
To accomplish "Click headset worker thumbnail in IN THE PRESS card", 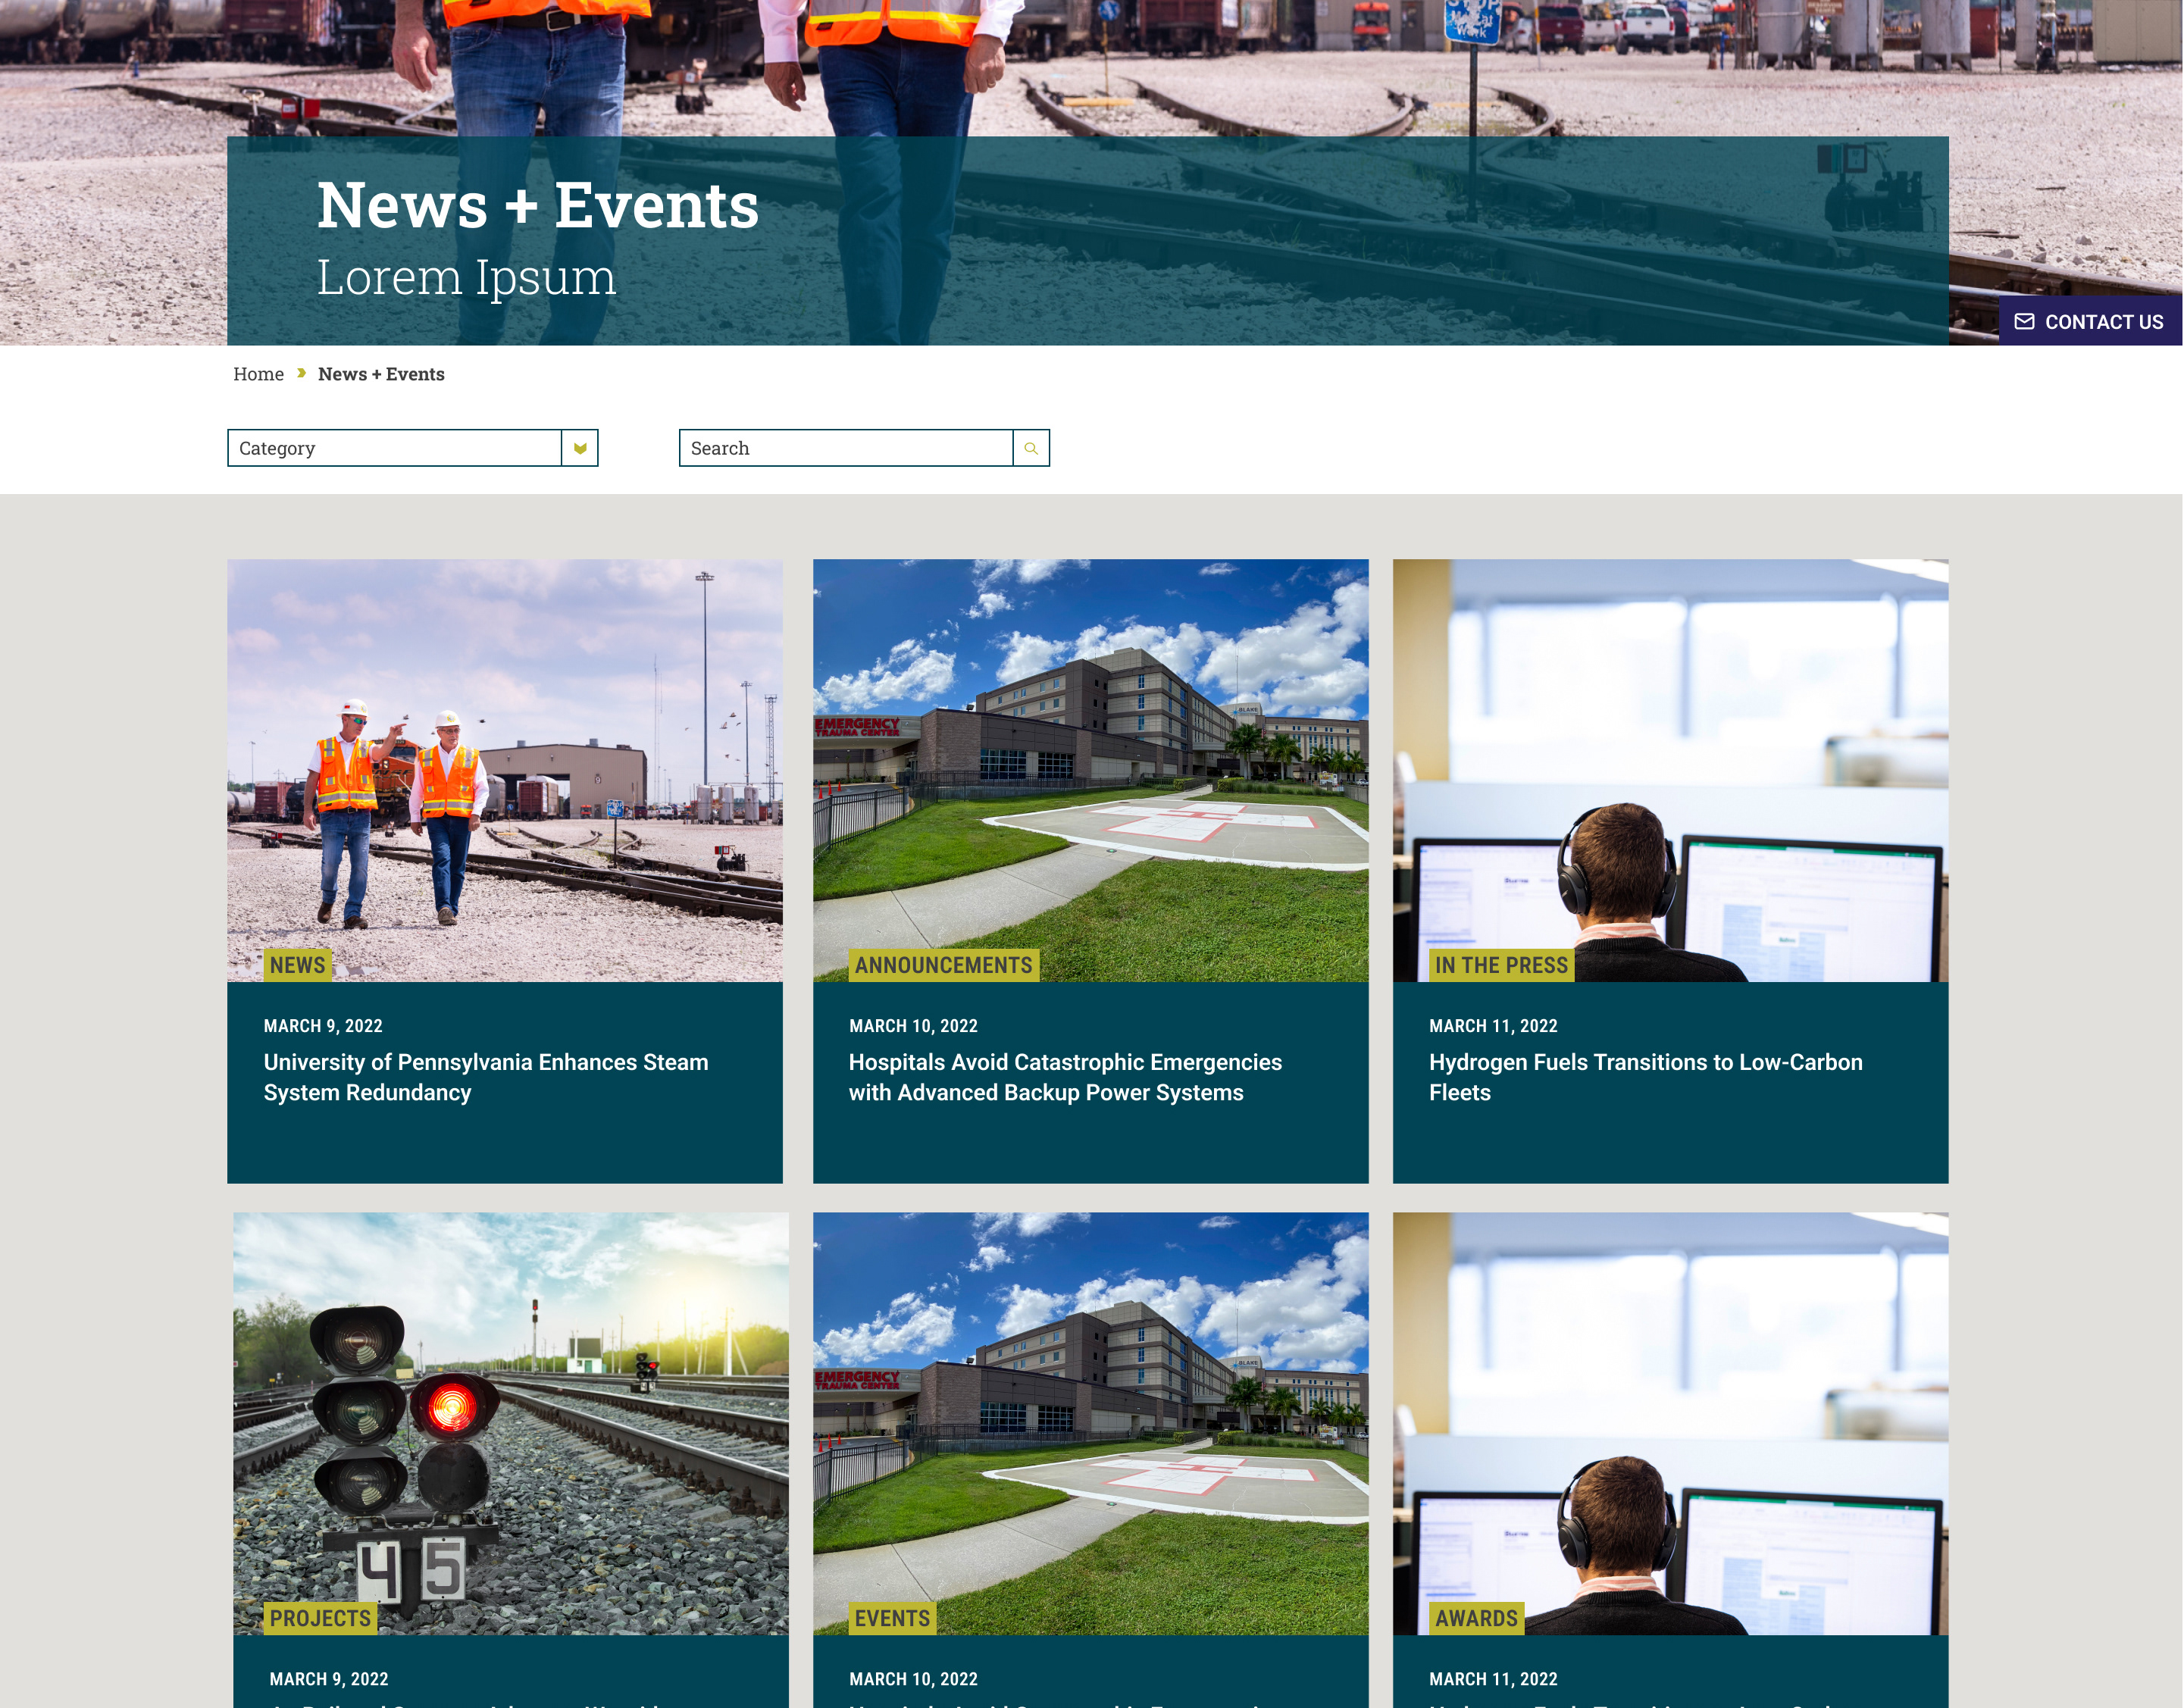I will tap(1670, 770).
